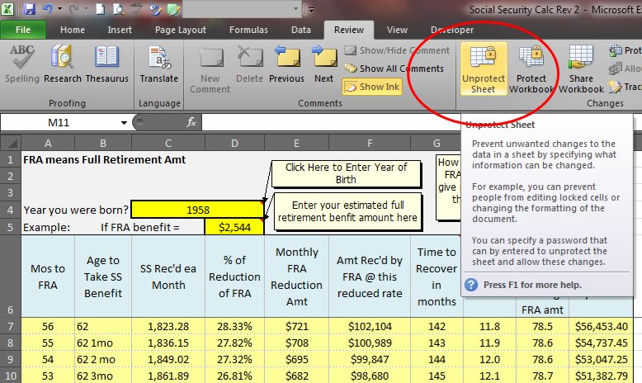Select the Review ribbon tab
The height and width of the screenshot is (383, 642).
point(349,30)
